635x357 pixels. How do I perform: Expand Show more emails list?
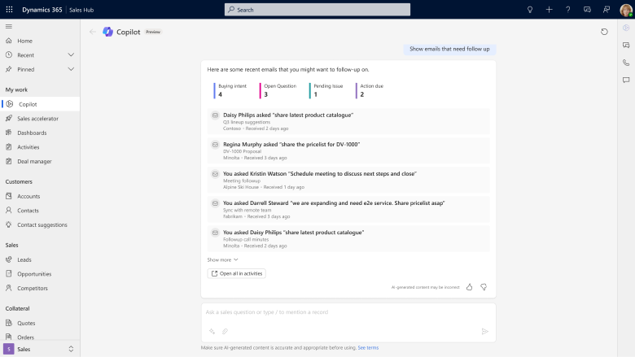(222, 259)
